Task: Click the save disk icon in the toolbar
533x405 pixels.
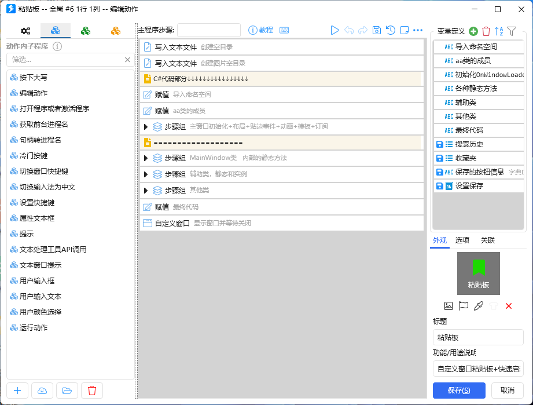Action: pos(377,30)
